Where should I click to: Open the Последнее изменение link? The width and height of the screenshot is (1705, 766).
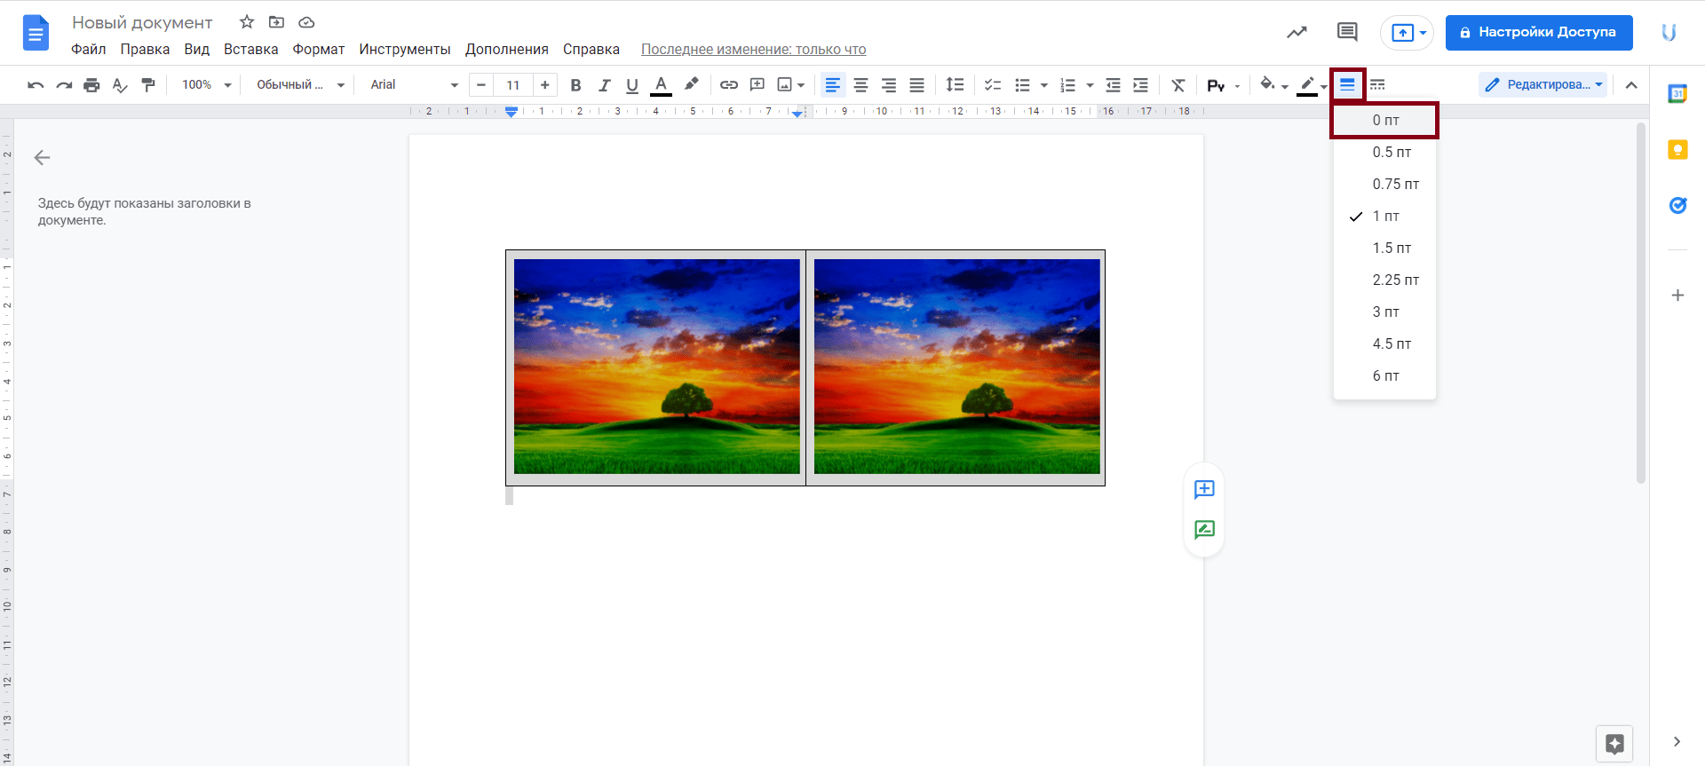coord(753,50)
